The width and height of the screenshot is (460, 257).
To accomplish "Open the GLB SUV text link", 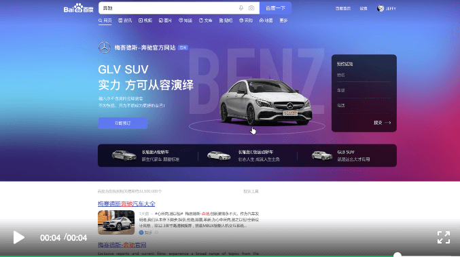I will coord(346,152).
